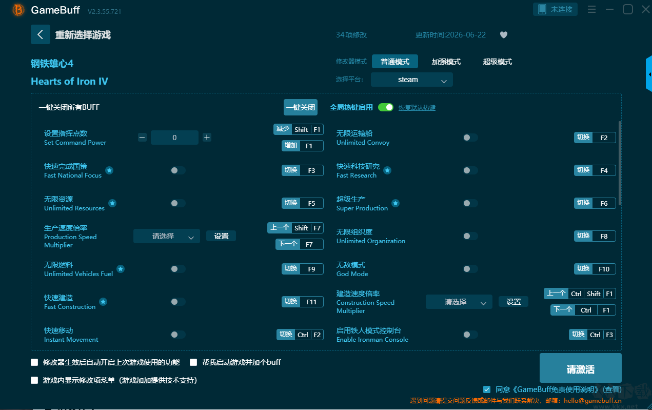Open the steam platform dropdown

click(412, 80)
